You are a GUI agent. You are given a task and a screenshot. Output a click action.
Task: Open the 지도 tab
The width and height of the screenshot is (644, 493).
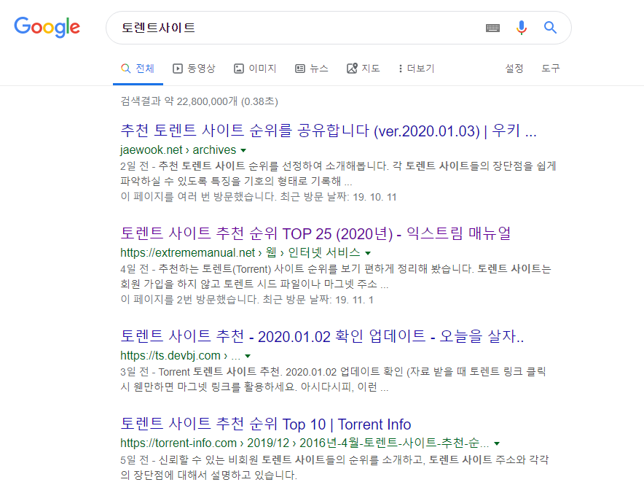364,69
